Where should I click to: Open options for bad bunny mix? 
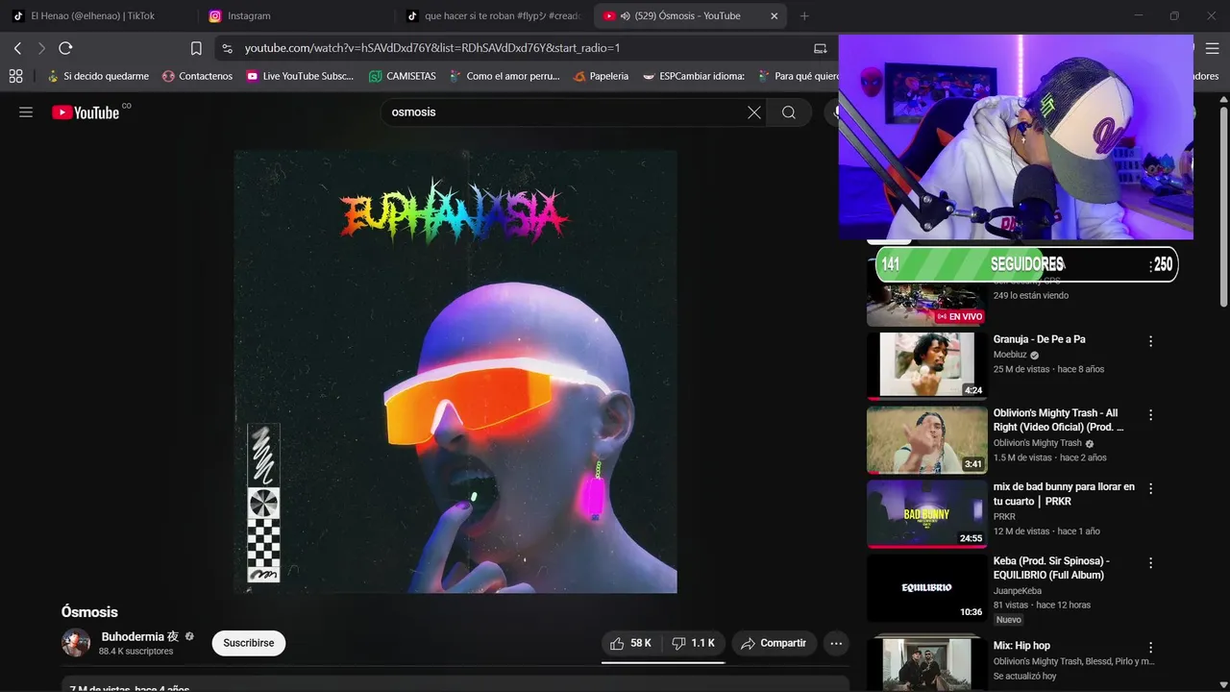click(x=1150, y=489)
